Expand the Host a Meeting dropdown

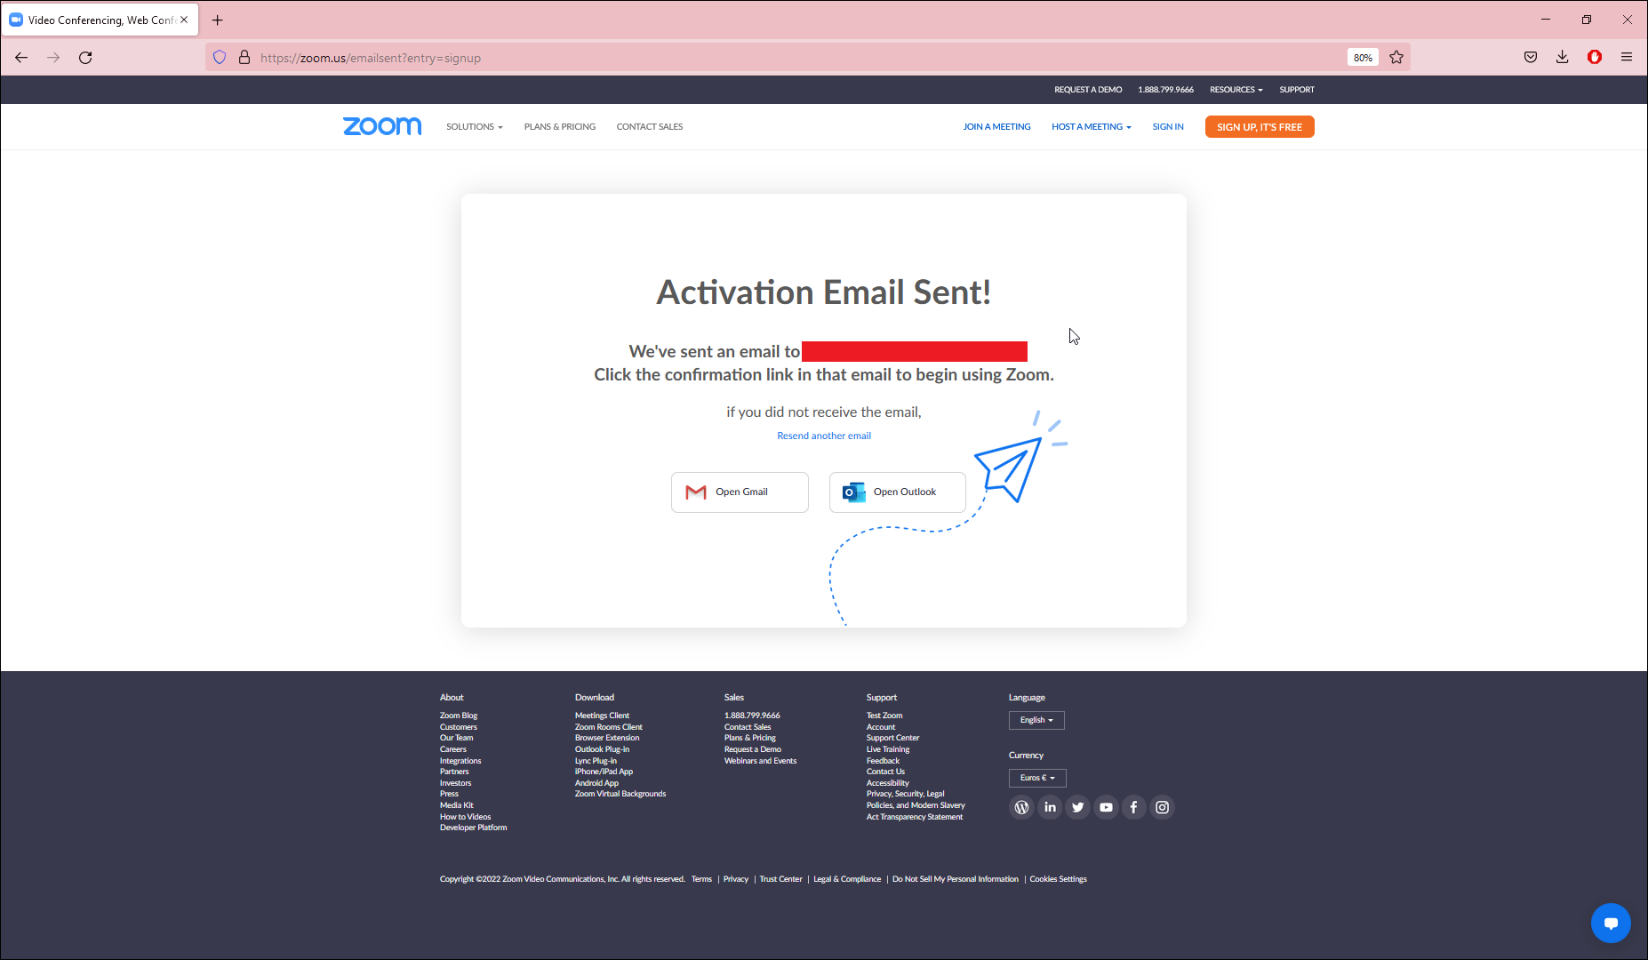(1091, 127)
